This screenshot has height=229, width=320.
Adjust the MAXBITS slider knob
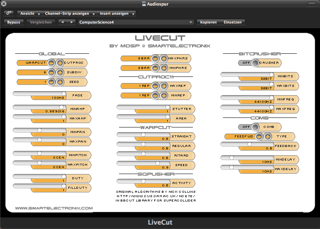point(272,84)
